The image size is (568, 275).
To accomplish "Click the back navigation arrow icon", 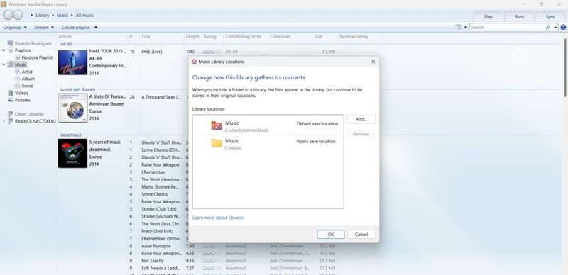I will coord(8,15).
